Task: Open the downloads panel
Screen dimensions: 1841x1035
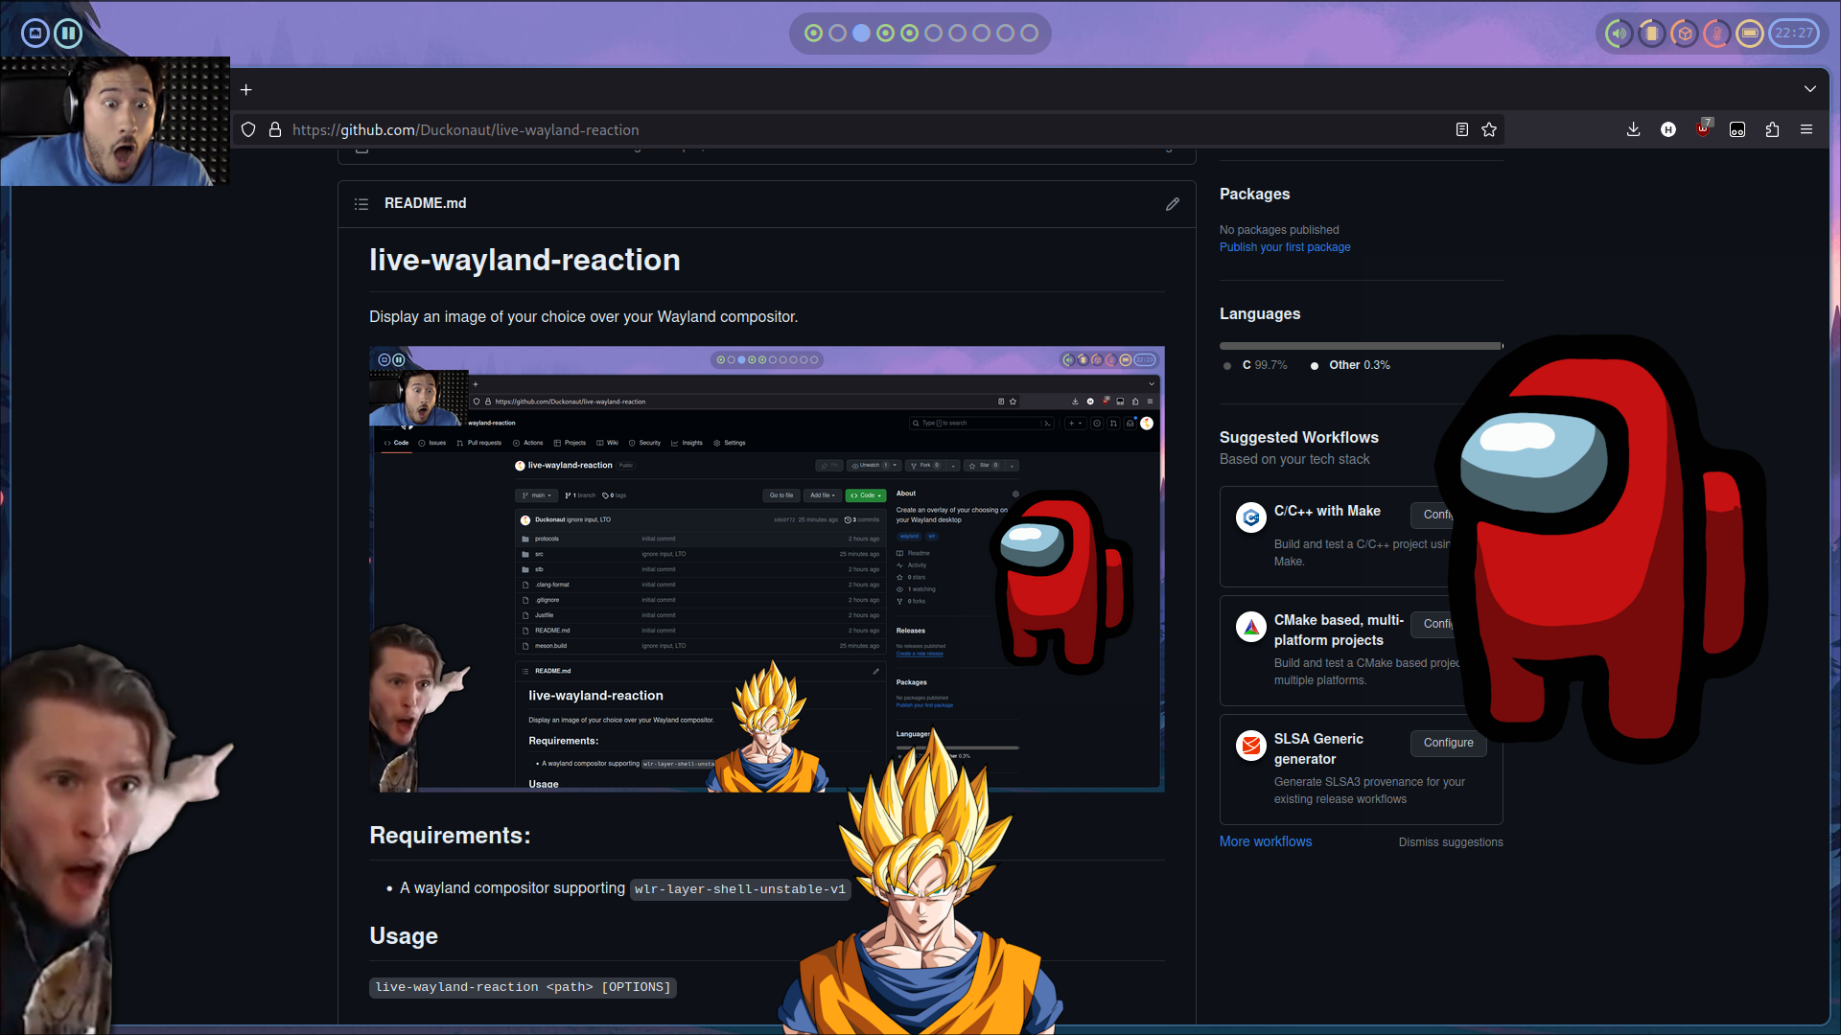Action: click(x=1634, y=129)
